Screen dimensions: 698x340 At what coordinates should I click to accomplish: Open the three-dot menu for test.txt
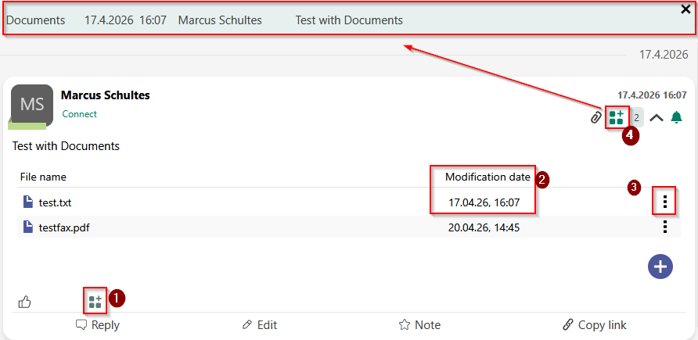tap(665, 202)
